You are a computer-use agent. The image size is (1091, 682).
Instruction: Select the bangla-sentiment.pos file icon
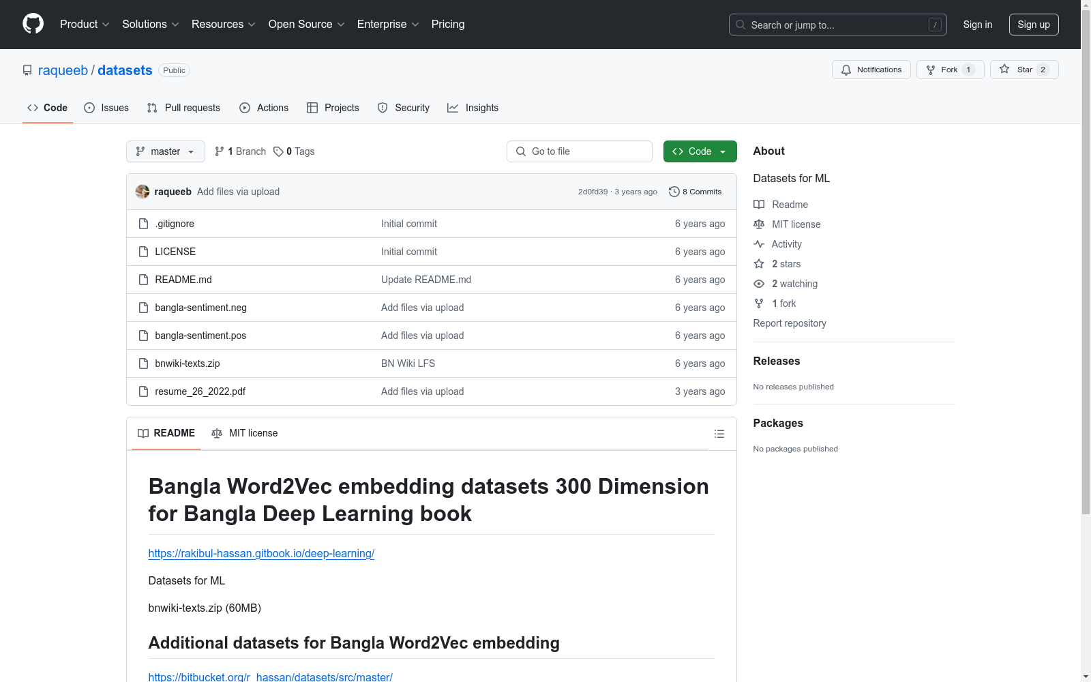143,336
